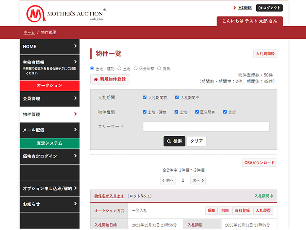Expand オプション申し込み/解約 menu

[49, 189]
